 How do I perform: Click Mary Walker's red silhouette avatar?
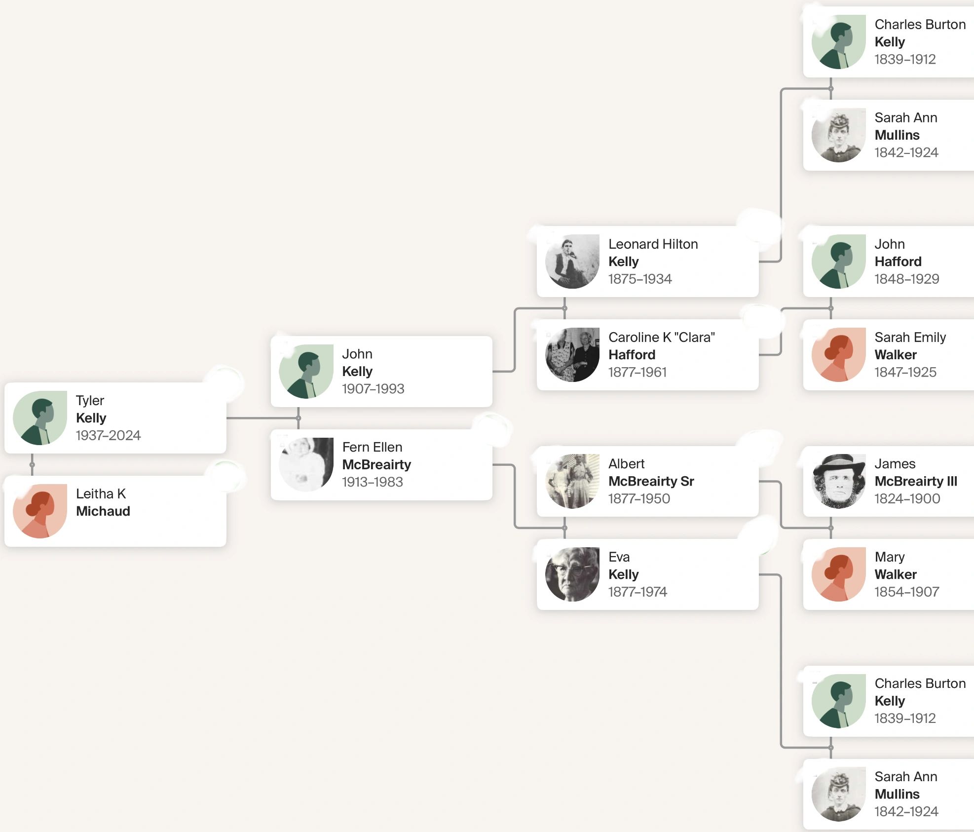(838, 574)
